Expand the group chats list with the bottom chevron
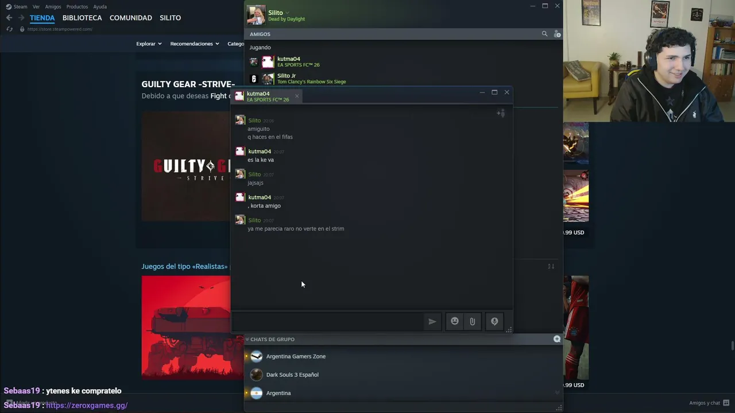This screenshot has width=735, height=413. coord(557,393)
